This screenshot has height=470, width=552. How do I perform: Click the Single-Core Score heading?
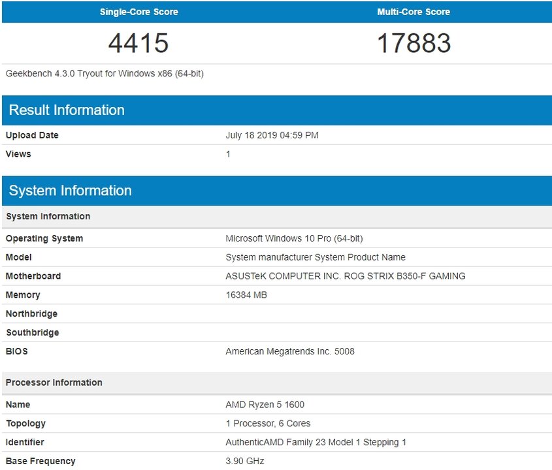[x=138, y=12]
